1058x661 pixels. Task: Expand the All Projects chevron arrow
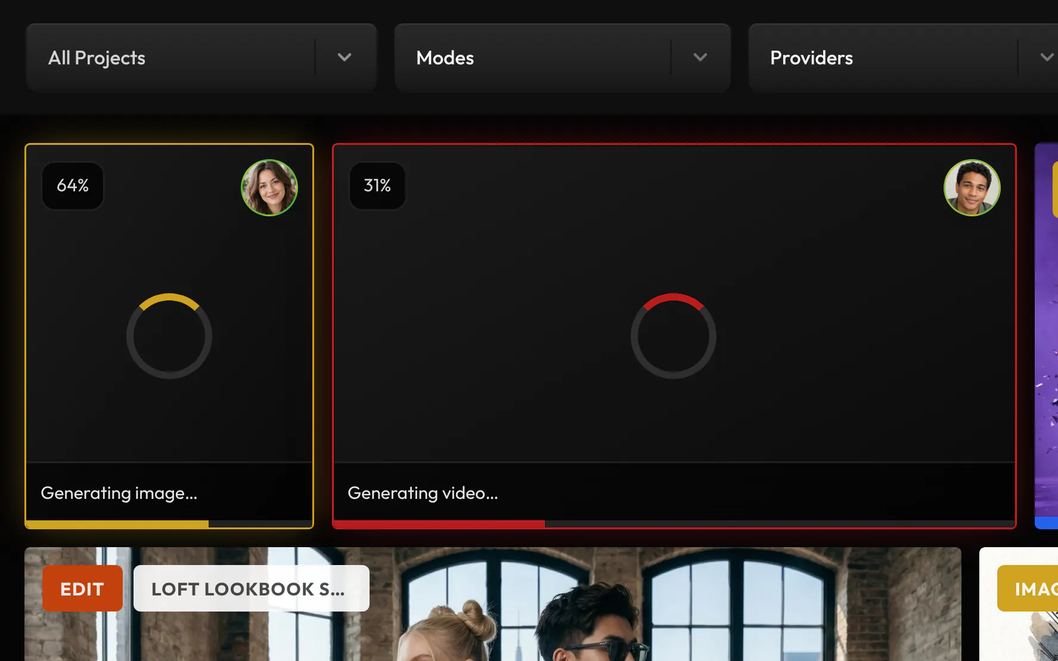point(345,57)
